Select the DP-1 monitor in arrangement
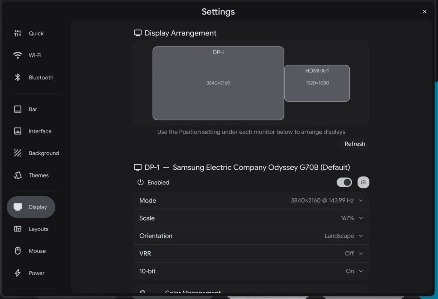 click(x=218, y=83)
